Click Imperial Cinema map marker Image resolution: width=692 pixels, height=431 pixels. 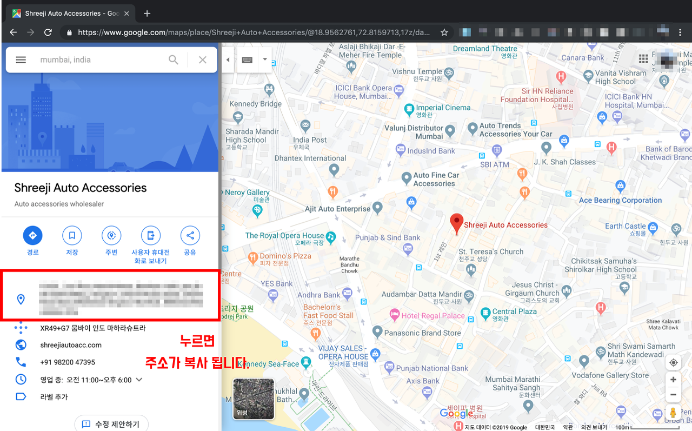(409, 109)
